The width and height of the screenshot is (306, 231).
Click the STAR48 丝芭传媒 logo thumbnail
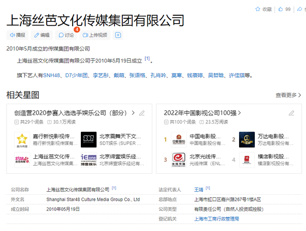[x=22, y=160]
